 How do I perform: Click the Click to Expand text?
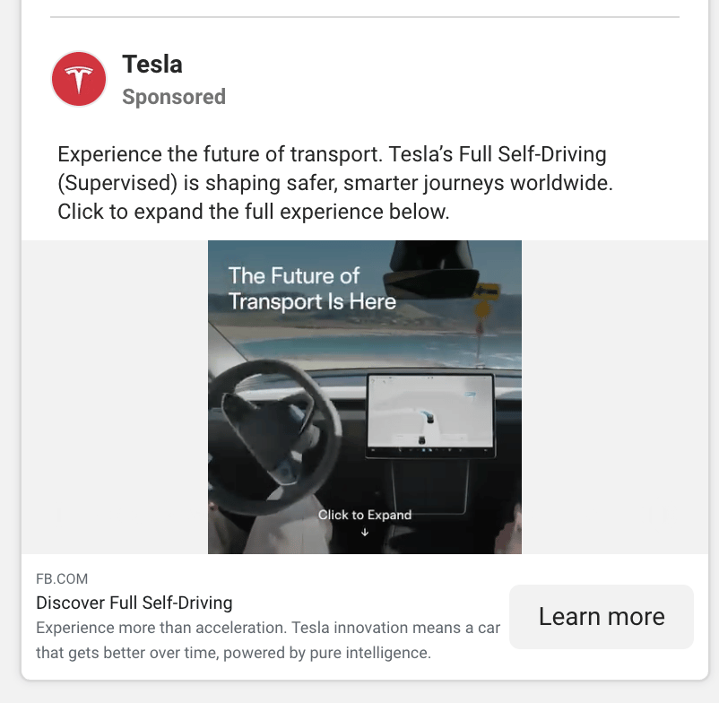tap(365, 515)
